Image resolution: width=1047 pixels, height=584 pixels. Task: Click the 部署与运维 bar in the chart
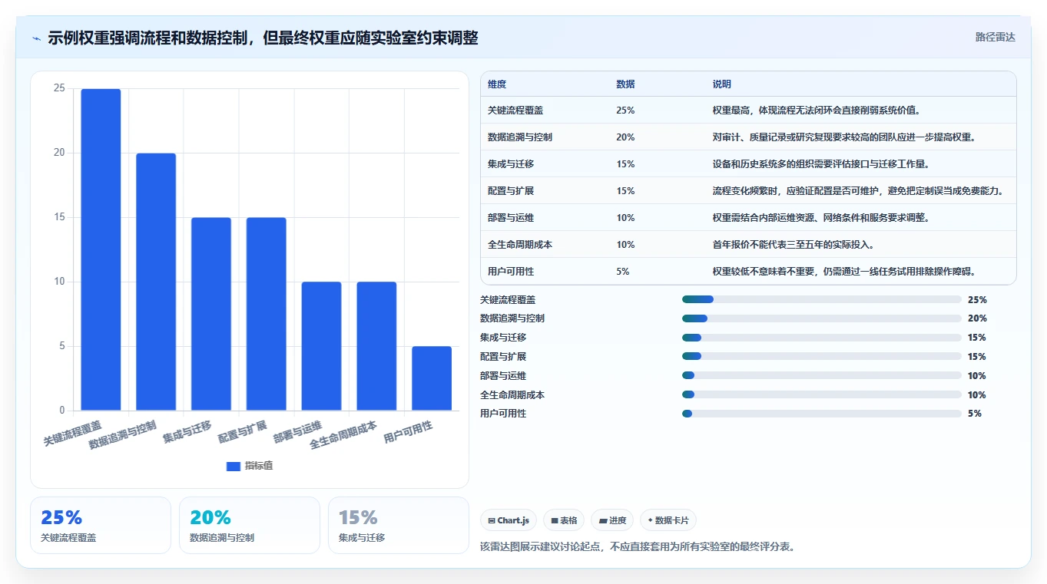click(321, 346)
